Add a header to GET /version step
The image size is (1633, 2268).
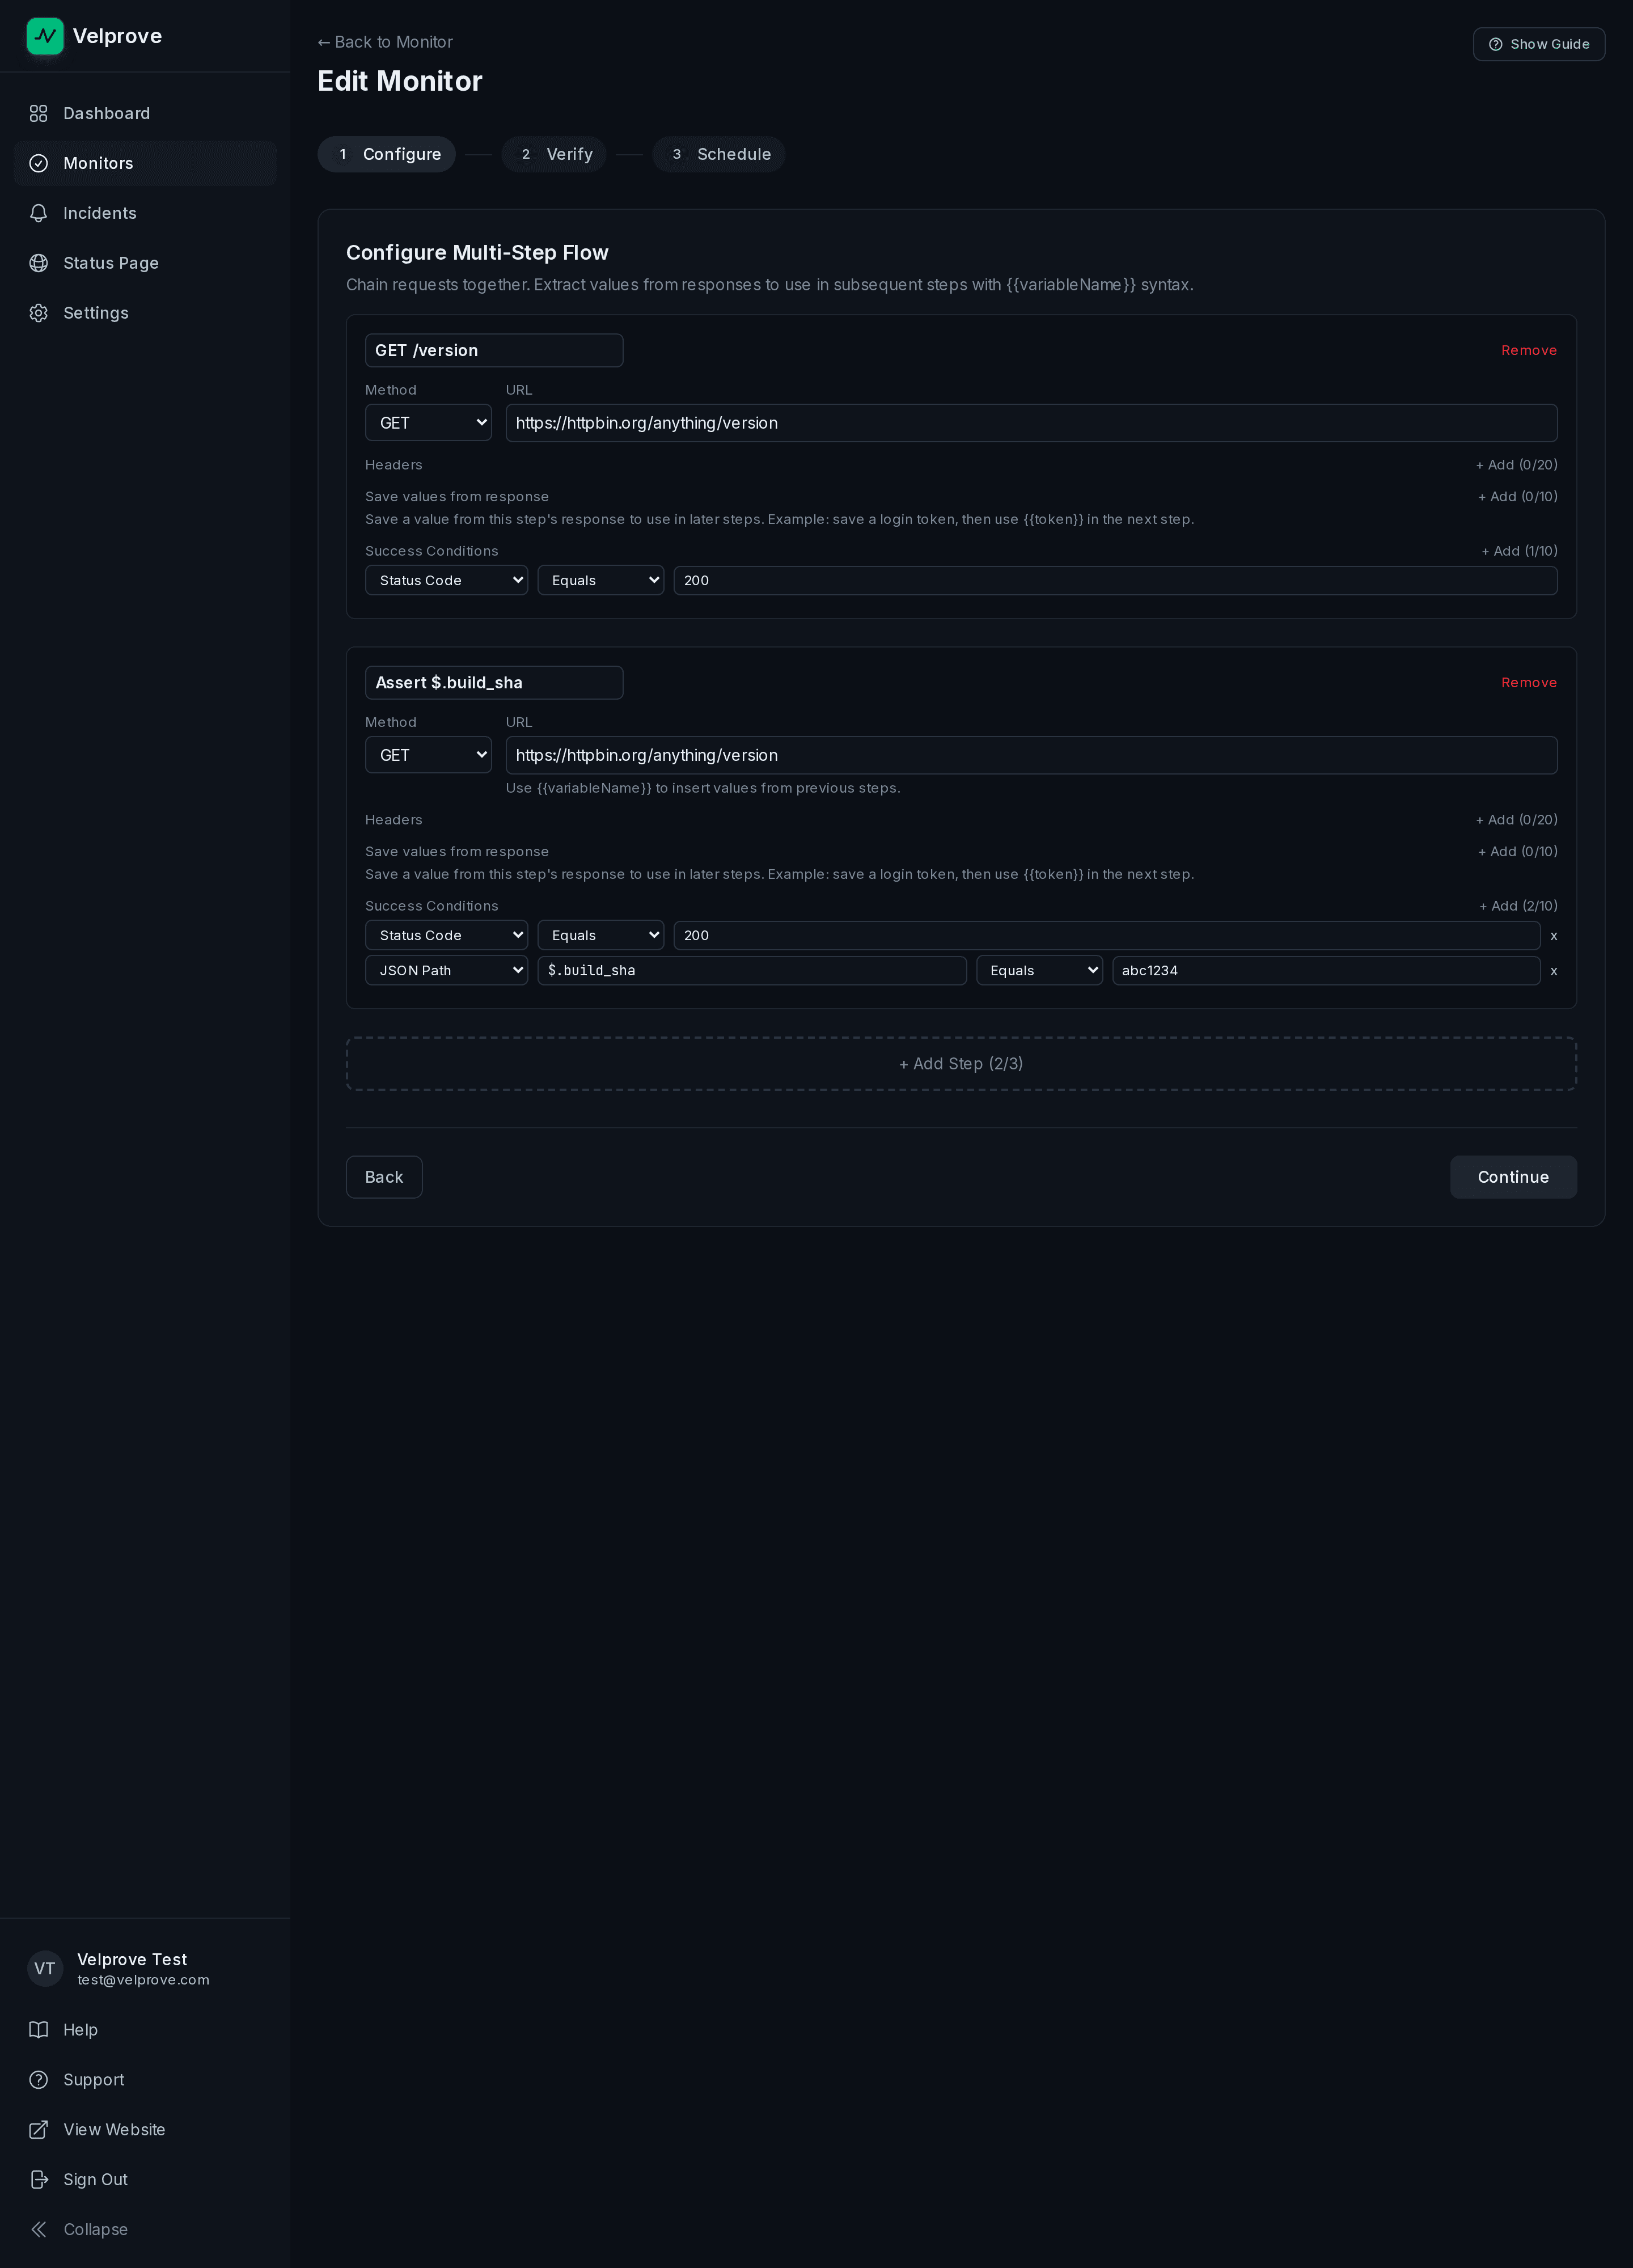click(1516, 466)
